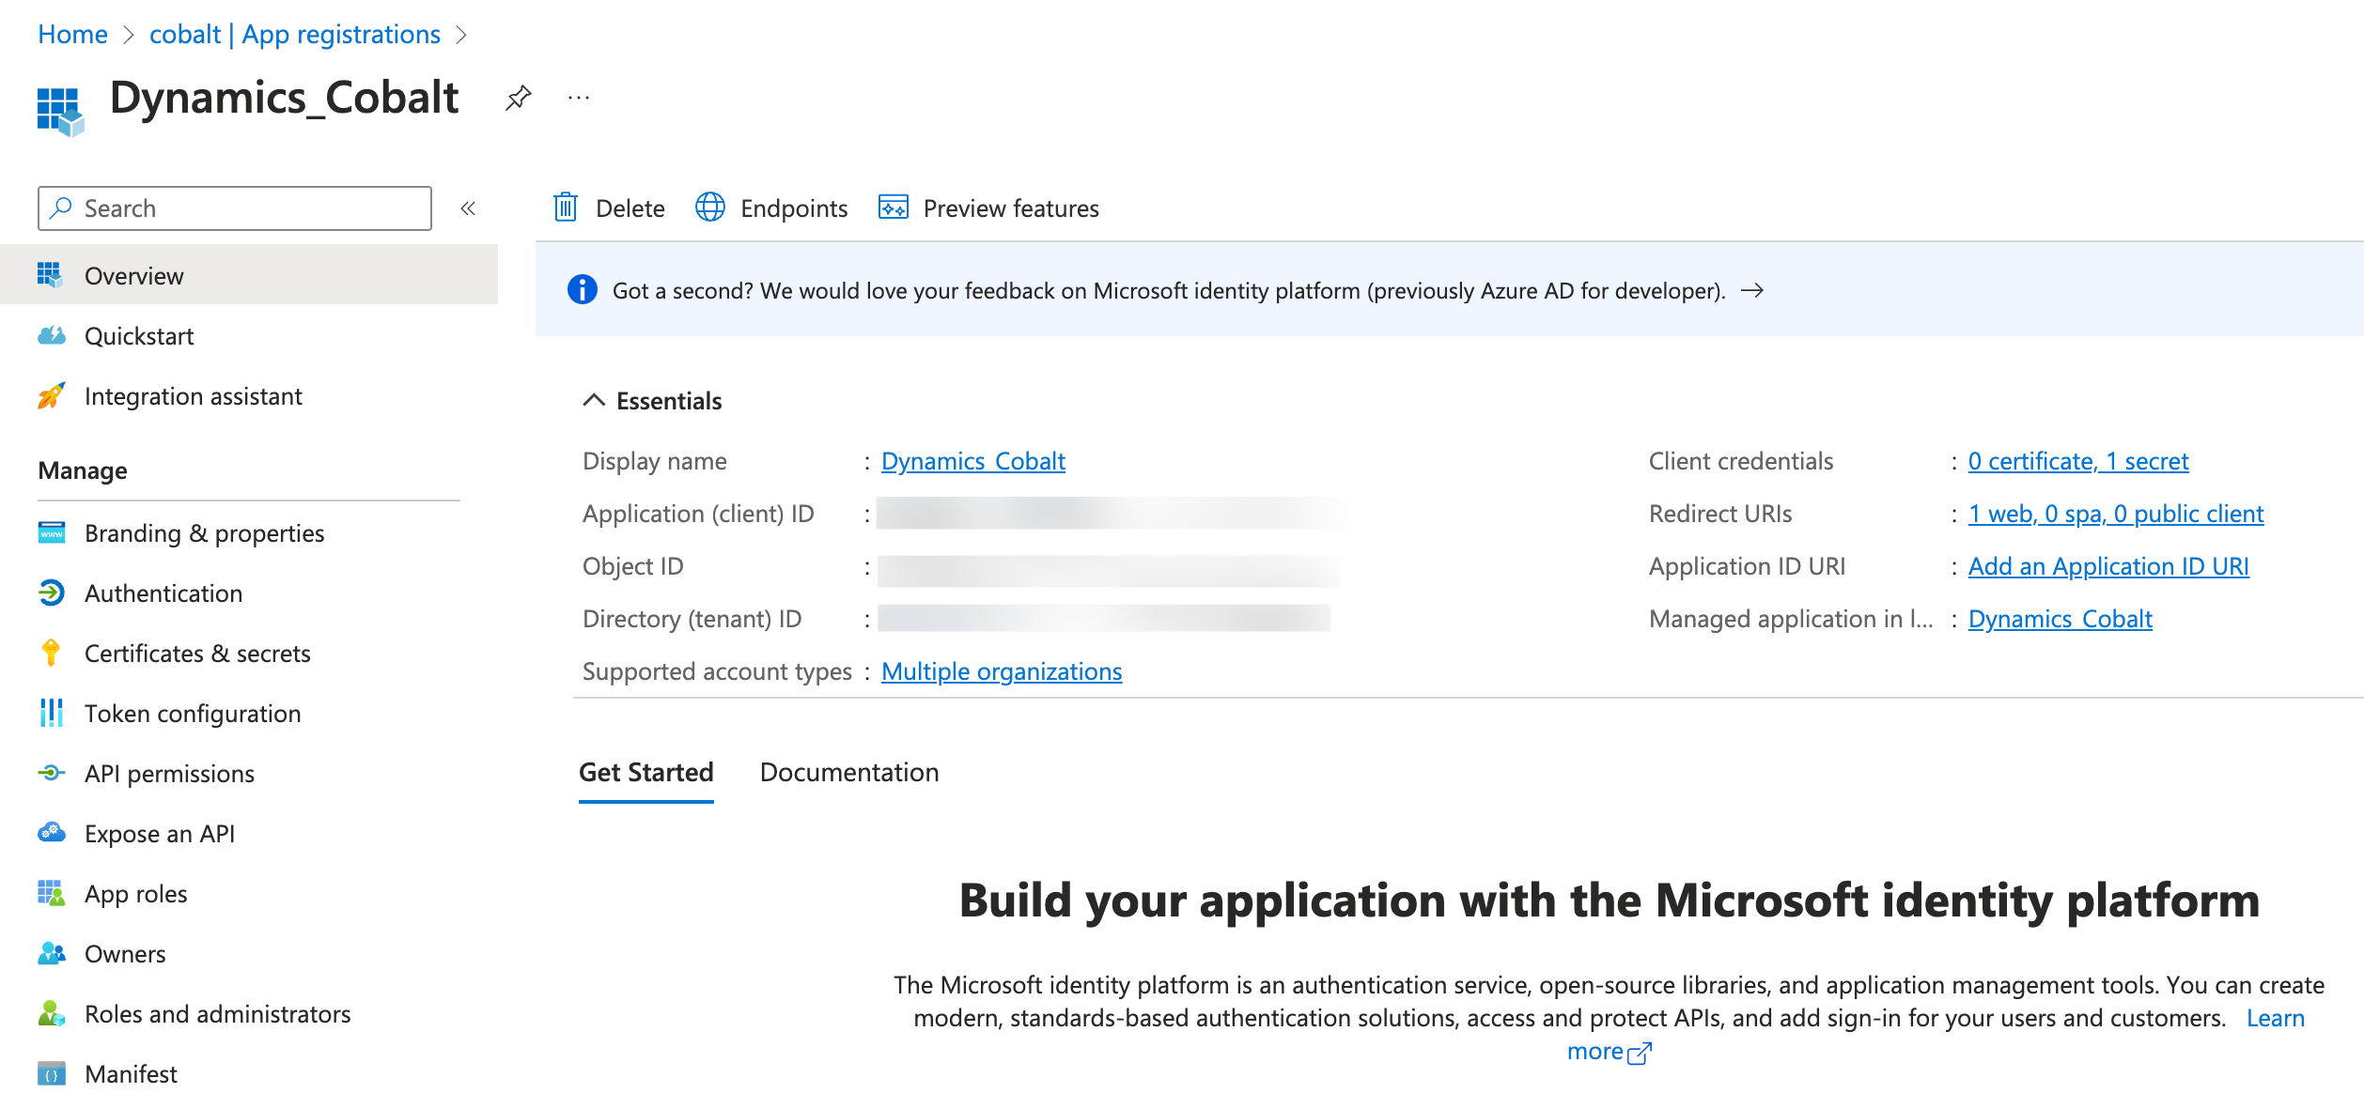Collapse the sidebar with the double chevron
This screenshot has width=2364, height=1093.
(x=468, y=208)
